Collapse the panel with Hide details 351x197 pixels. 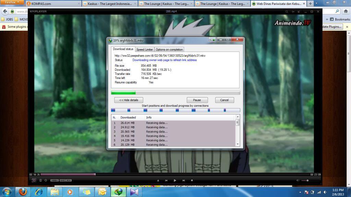[129, 100]
